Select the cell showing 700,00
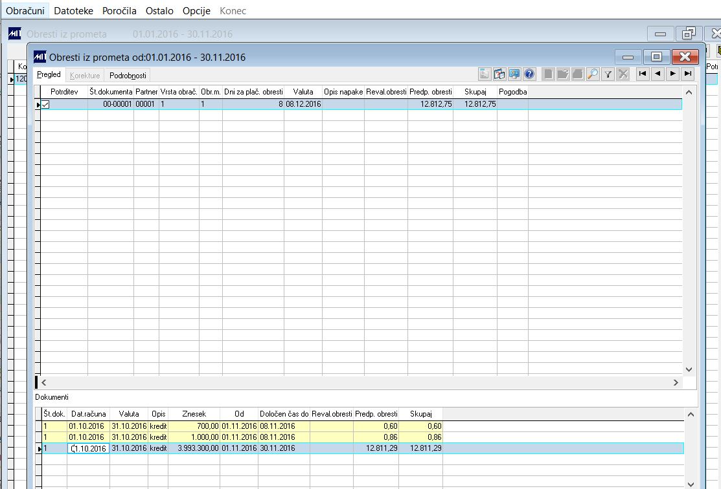The image size is (721, 489). pyautogui.click(x=194, y=426)
